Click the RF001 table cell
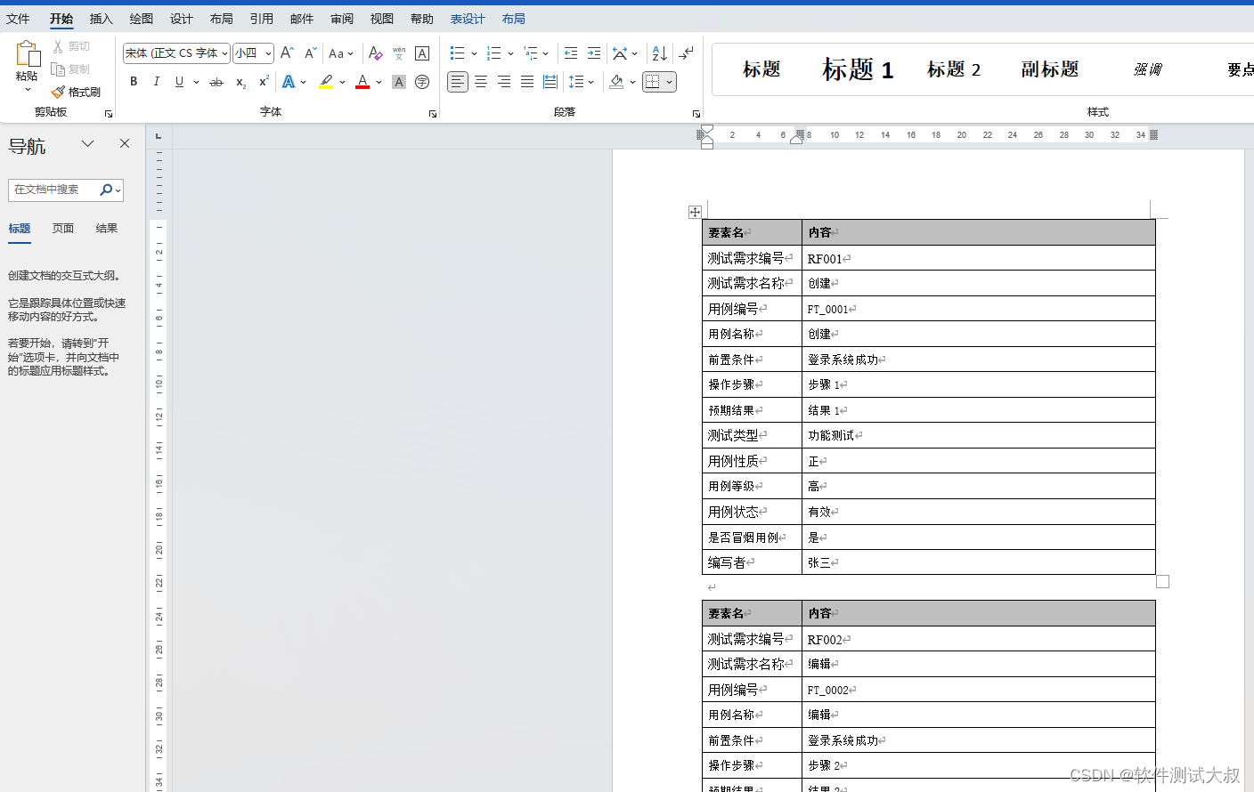1254x792 pixels. [x=978, y=258]
